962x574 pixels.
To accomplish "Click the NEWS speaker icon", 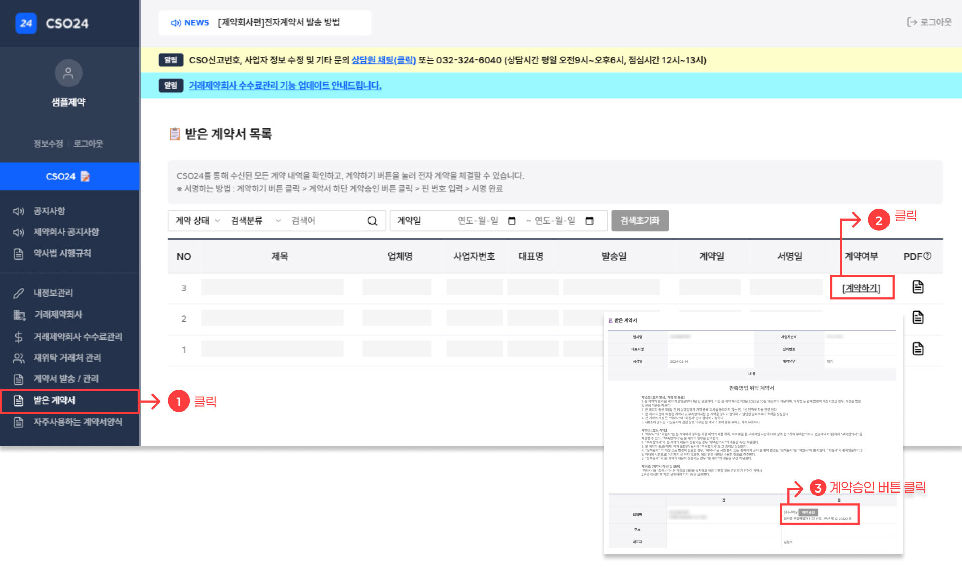I will click(x=176, y=23).
